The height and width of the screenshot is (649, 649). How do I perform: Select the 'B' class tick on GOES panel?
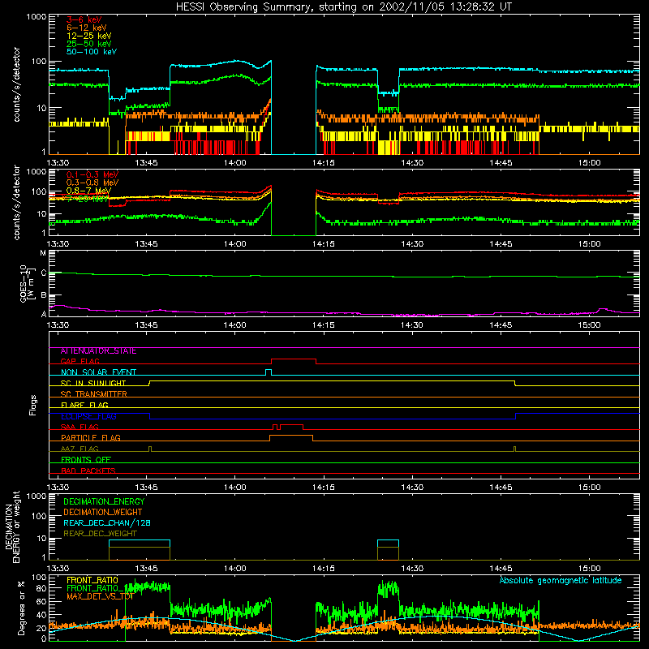point(44,295)
